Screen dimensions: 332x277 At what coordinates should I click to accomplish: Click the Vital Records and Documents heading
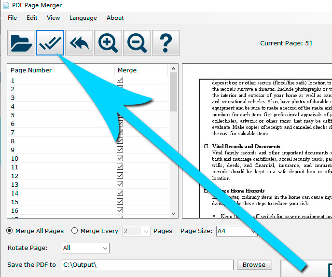point(246,146)
